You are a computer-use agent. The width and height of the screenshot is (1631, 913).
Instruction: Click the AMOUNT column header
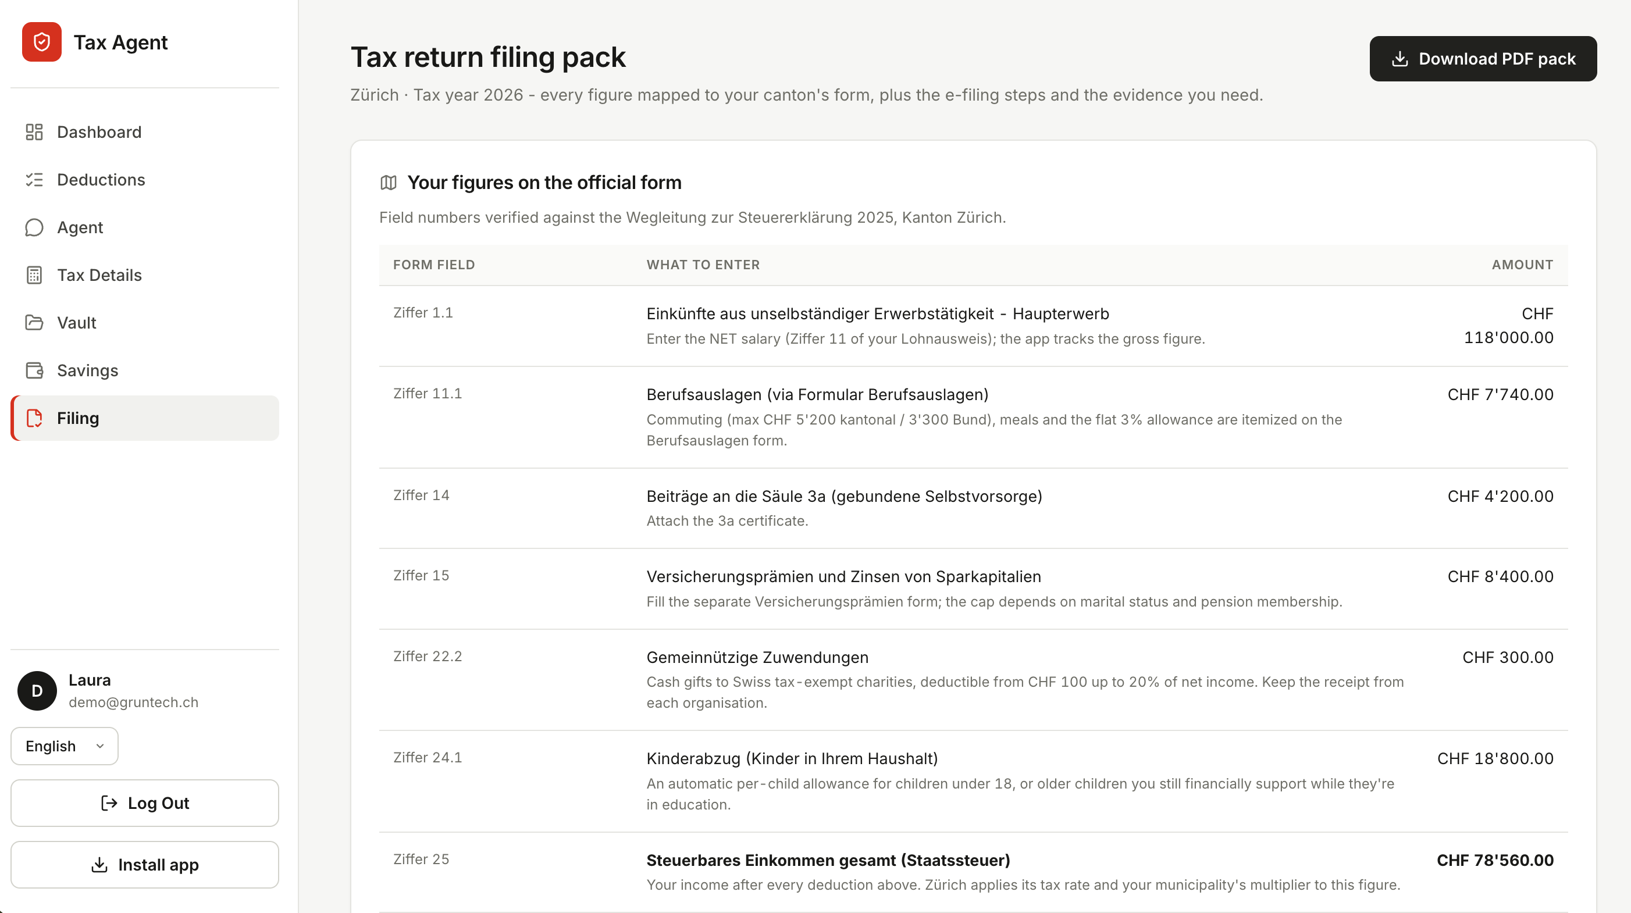click(1522, 265)
